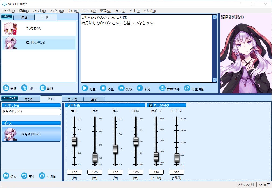Viewport: 272px width, 188px height.
Task: Switch to the マスター tuning tab
Action: click(x=30, y=99)
